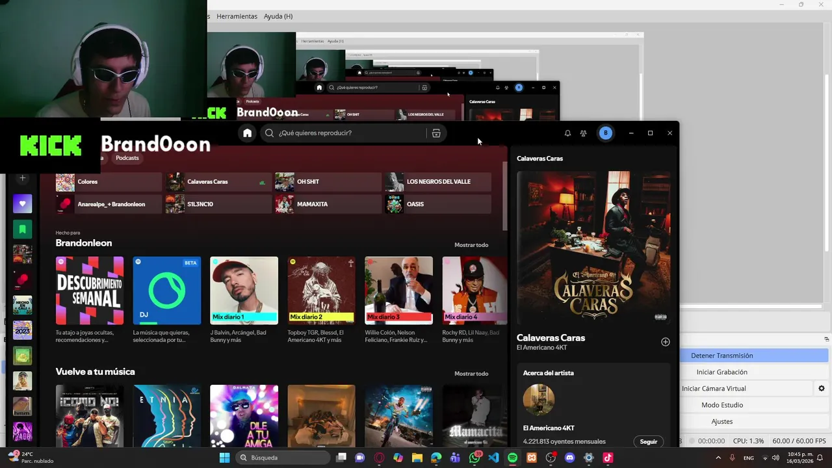This screenshot has height=468, width=832.
Task: Open the Anarealpe_ + Brandonleon blend tile
Action: pyautogui.click(x=109, y=204)
